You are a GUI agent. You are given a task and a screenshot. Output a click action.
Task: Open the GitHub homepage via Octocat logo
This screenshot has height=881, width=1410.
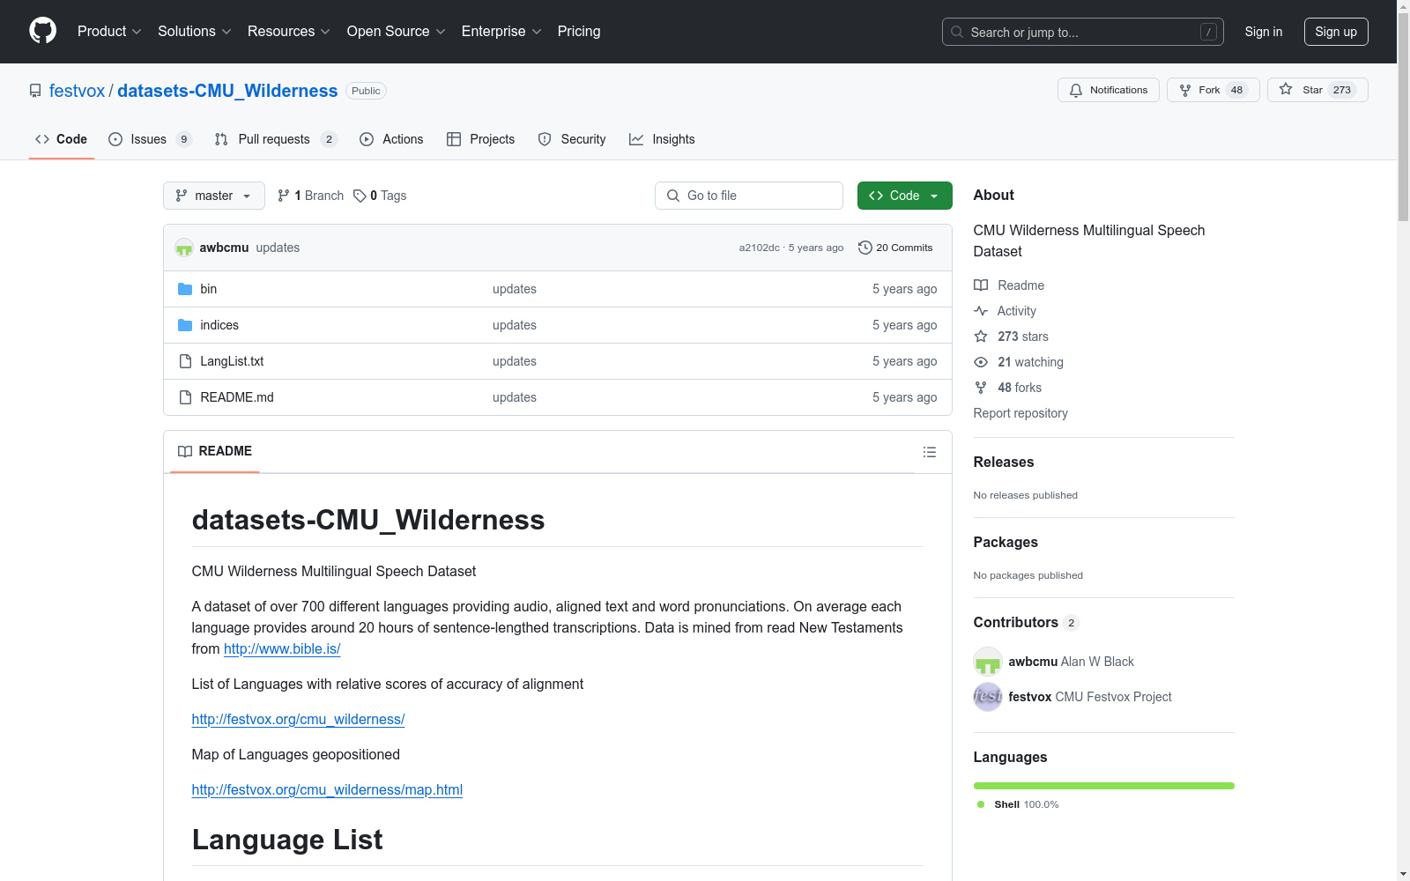pos(42,31)
